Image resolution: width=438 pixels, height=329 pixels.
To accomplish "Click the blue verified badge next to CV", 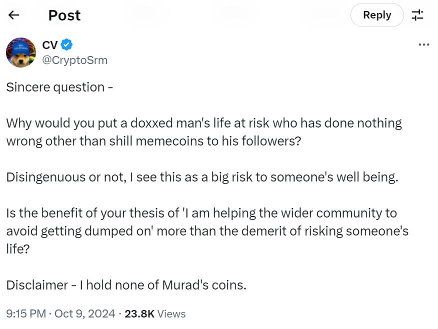I will (67, 45).
